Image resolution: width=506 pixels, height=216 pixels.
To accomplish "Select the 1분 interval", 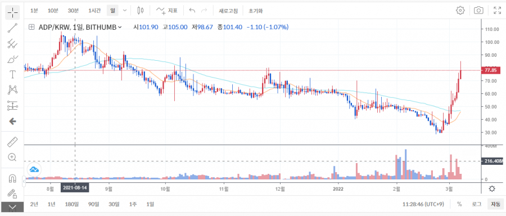I will pos(34,11).
